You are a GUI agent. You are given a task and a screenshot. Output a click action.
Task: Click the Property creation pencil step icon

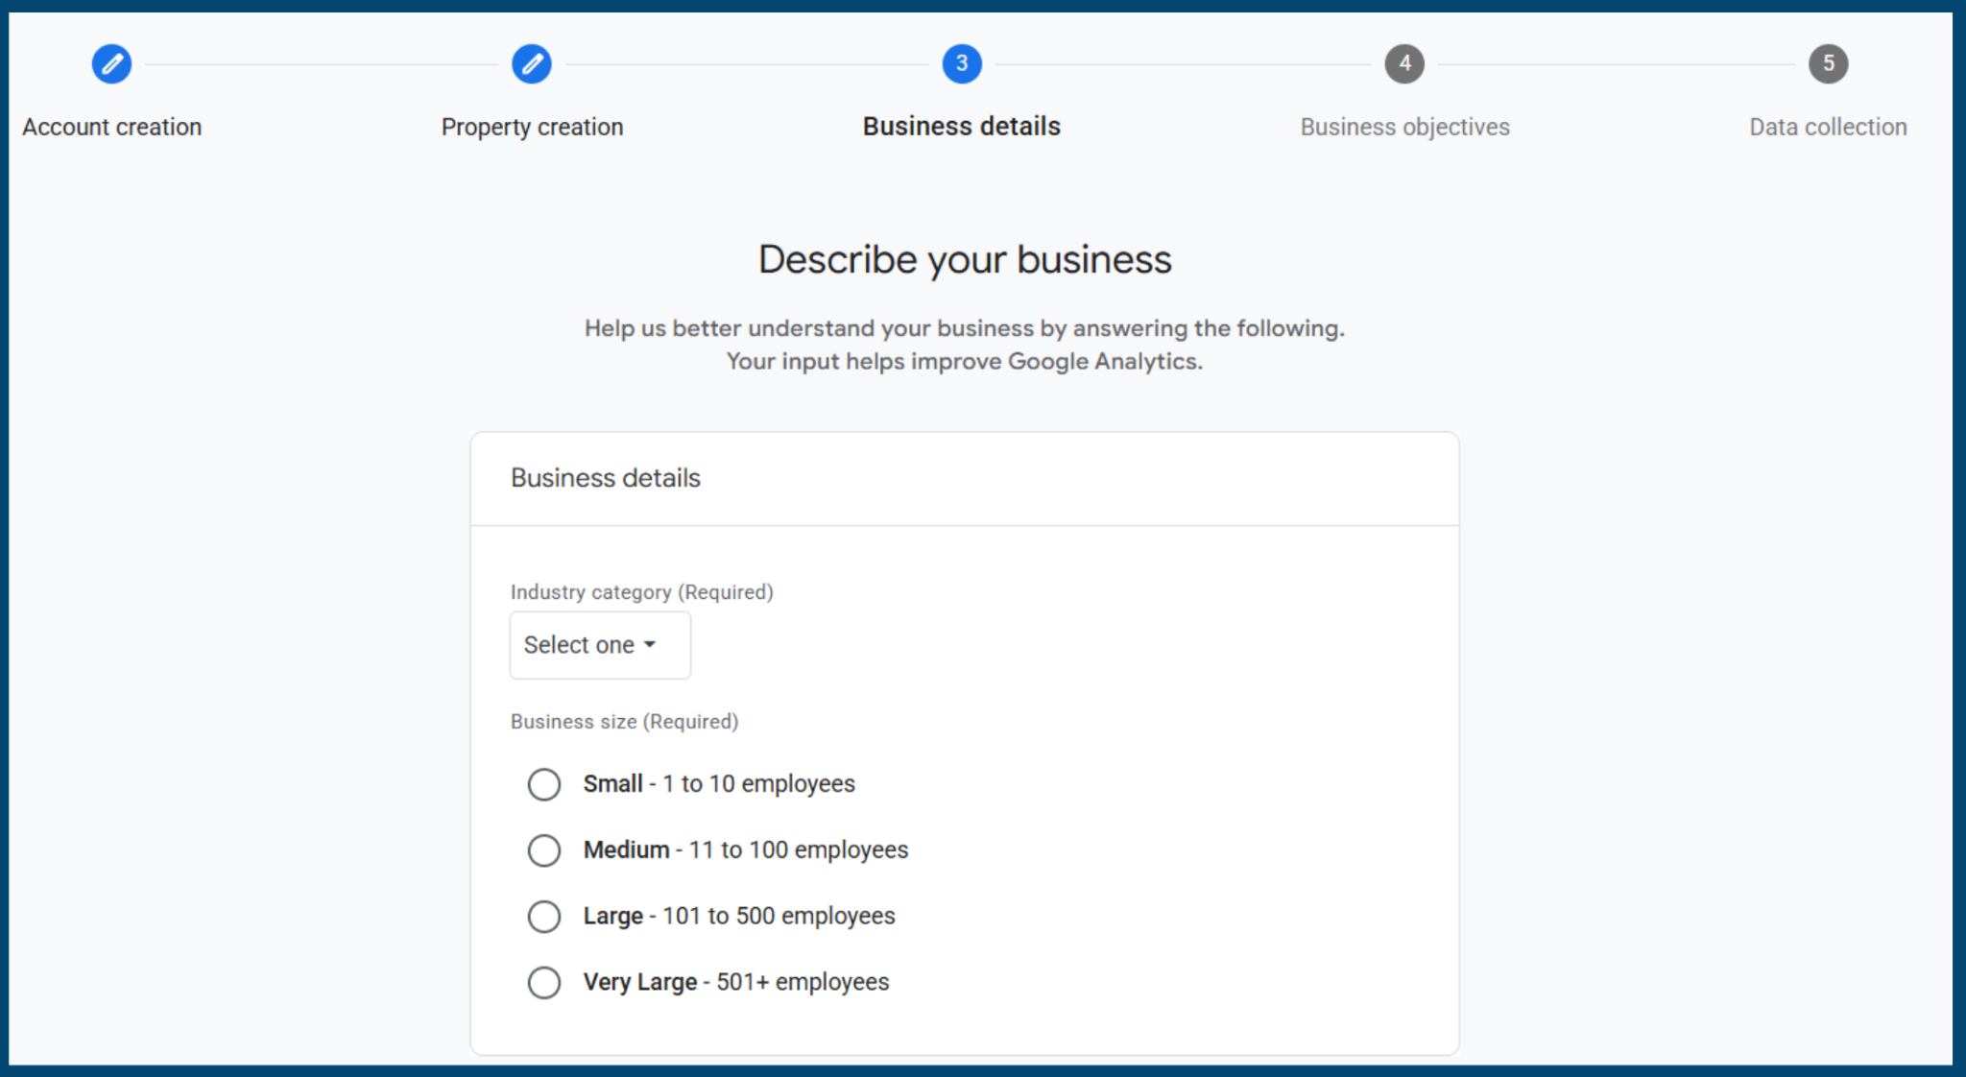pyautogui.click(x=532, y=64)
